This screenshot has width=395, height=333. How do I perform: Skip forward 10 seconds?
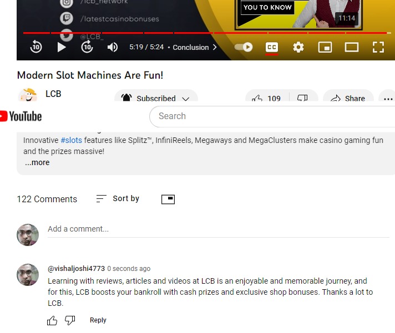pyautogui.click(x=87, y=47)
